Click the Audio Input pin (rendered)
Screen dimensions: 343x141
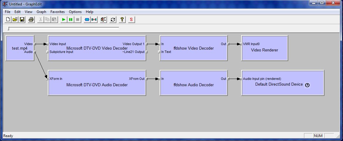(241, 79)
